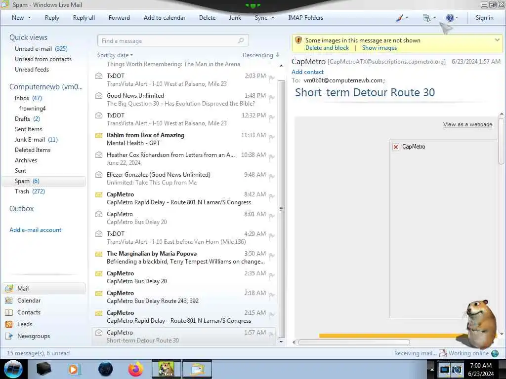Toggle flag on Eliezer Gonzalez message
This screenshot has height=379, width=506.
tap(272, 176)
